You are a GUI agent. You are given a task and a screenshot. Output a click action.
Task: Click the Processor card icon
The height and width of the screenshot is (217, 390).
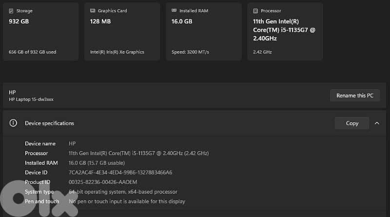(255, 11)
